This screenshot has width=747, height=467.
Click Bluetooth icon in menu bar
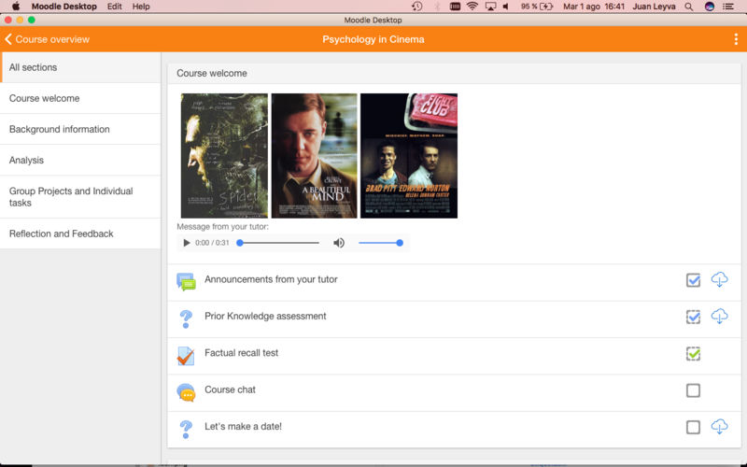[x=437, y=7]
